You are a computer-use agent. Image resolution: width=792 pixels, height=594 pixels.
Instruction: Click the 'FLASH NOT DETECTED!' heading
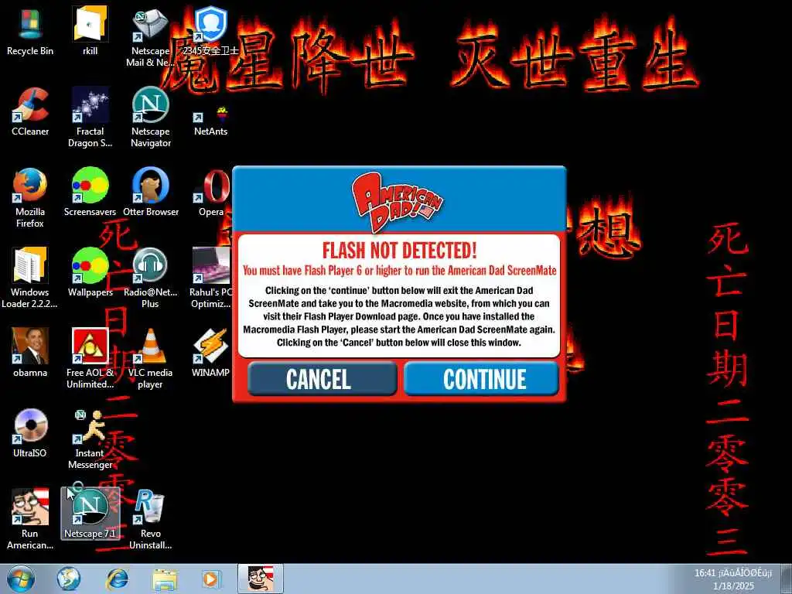(400, 251)
